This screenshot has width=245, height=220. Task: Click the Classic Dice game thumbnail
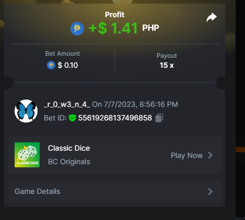click(x=27, y=155)
